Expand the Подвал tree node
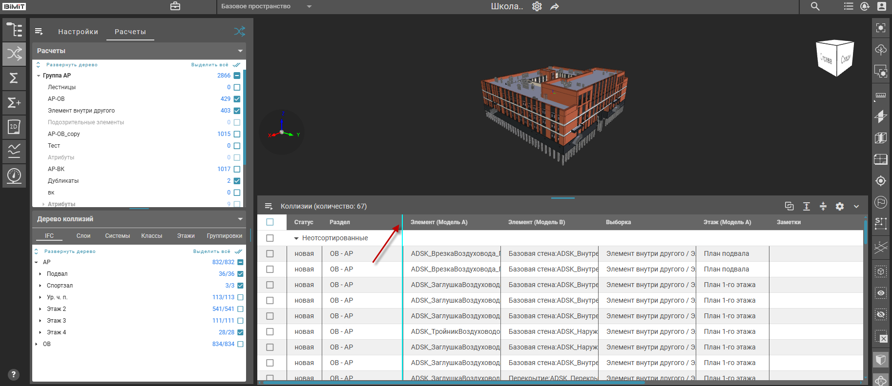 pos(40,274)
